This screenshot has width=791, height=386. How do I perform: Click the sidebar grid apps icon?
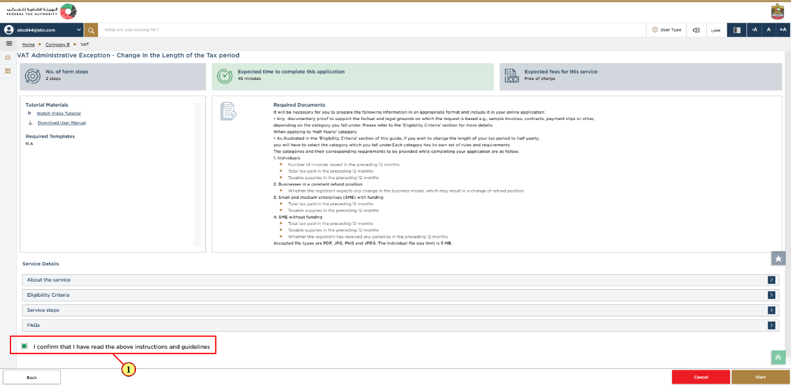coord(8,71)
